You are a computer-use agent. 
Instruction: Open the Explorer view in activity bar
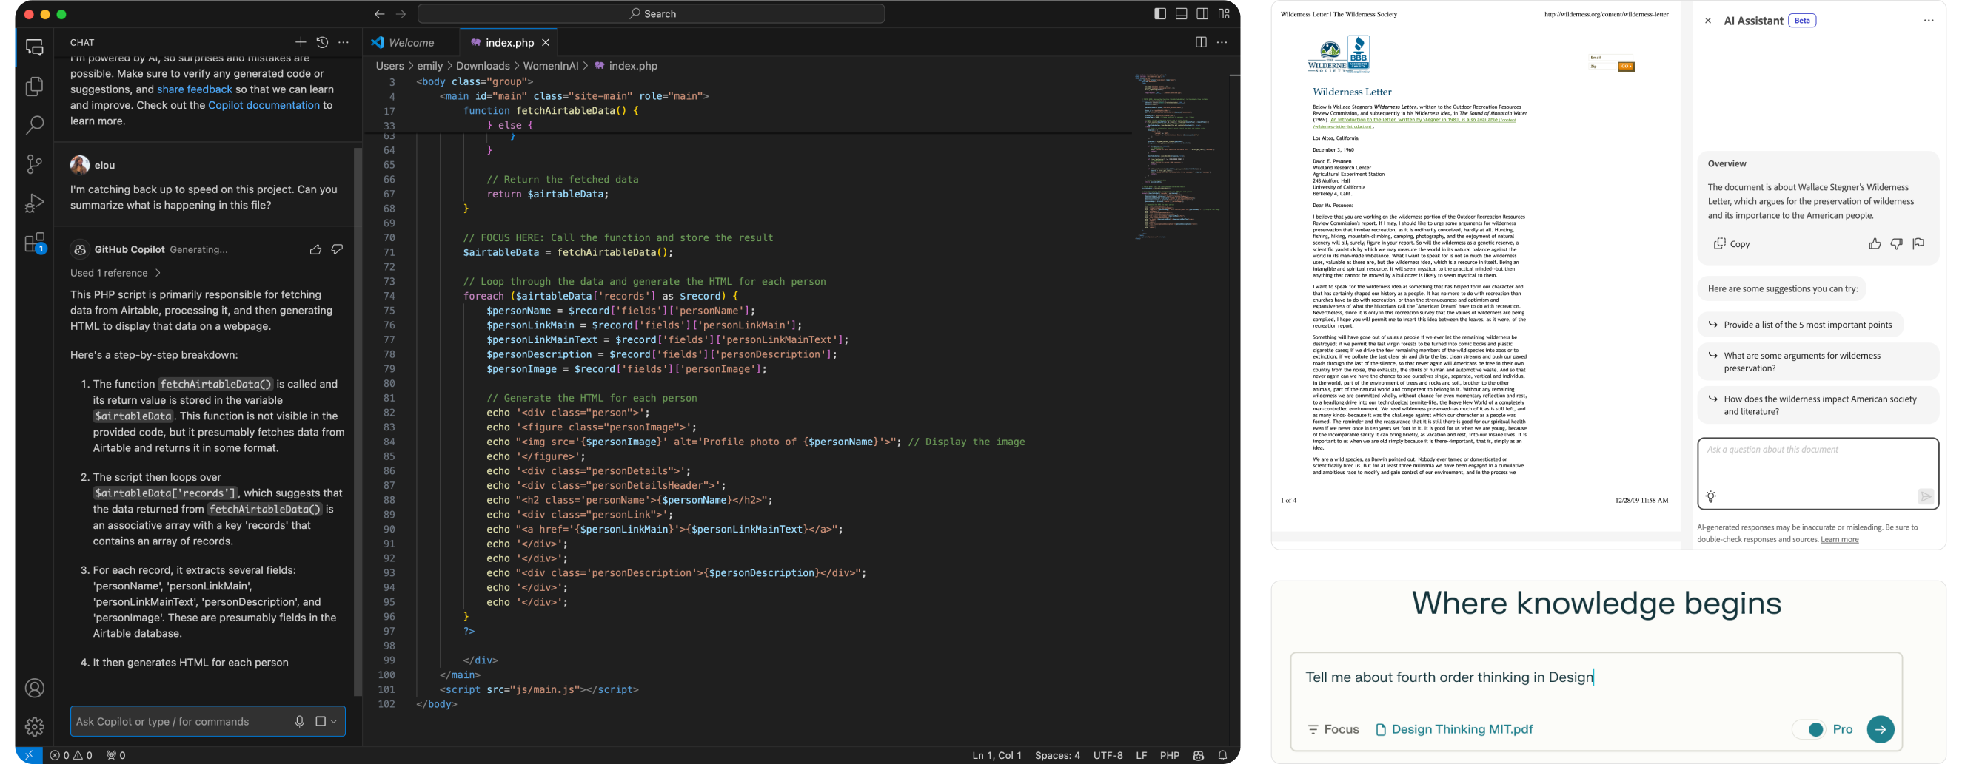34,87
